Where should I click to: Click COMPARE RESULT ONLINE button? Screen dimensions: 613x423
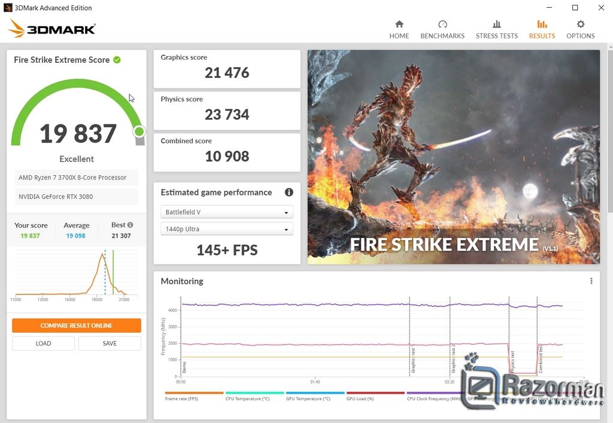76,325
